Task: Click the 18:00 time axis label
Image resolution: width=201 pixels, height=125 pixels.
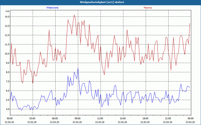Action: point(146,118)
